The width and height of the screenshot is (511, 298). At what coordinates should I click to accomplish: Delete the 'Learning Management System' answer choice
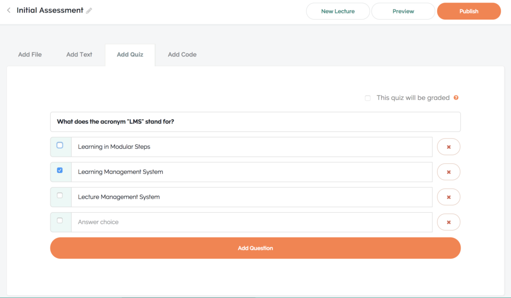[449, 172]
